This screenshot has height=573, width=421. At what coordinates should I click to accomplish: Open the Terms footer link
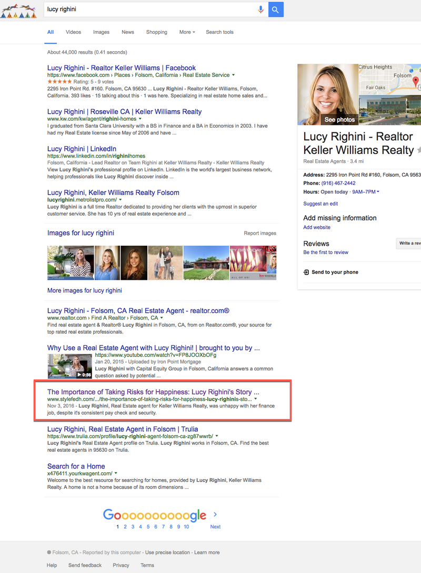click(147, 565)
